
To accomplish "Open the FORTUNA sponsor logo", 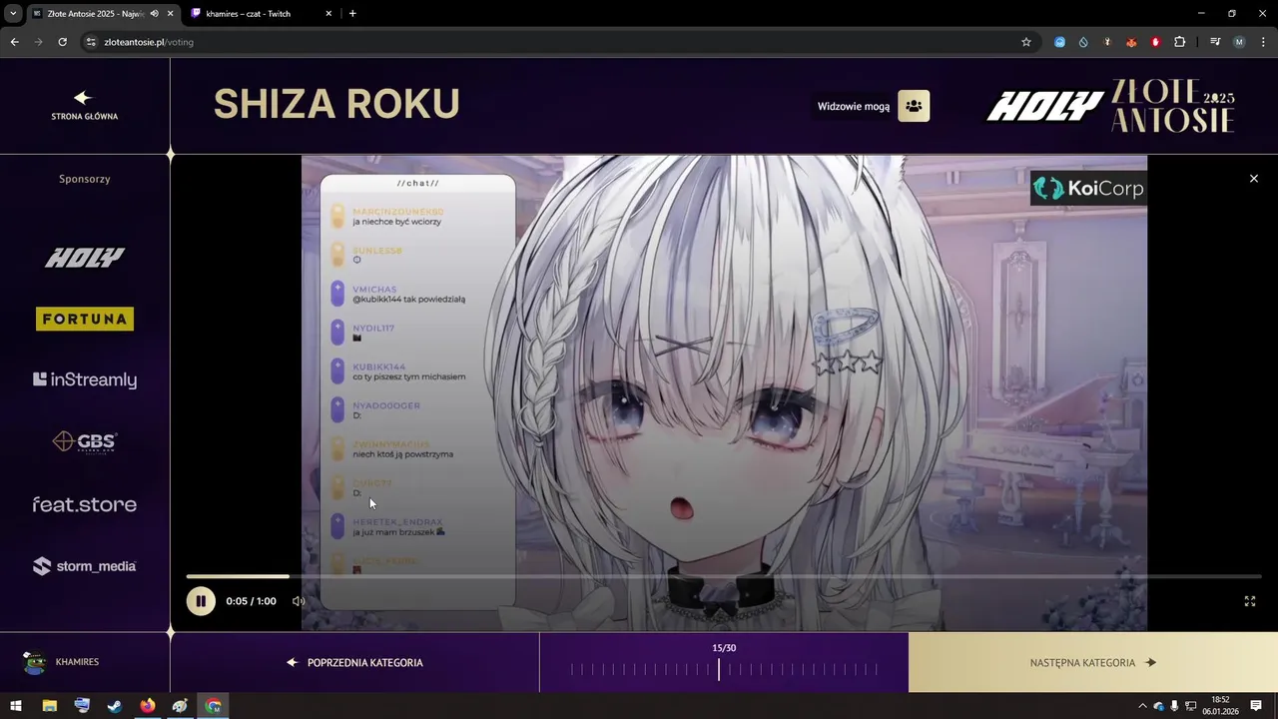I will pyautogui.click(x=85, y=319).
